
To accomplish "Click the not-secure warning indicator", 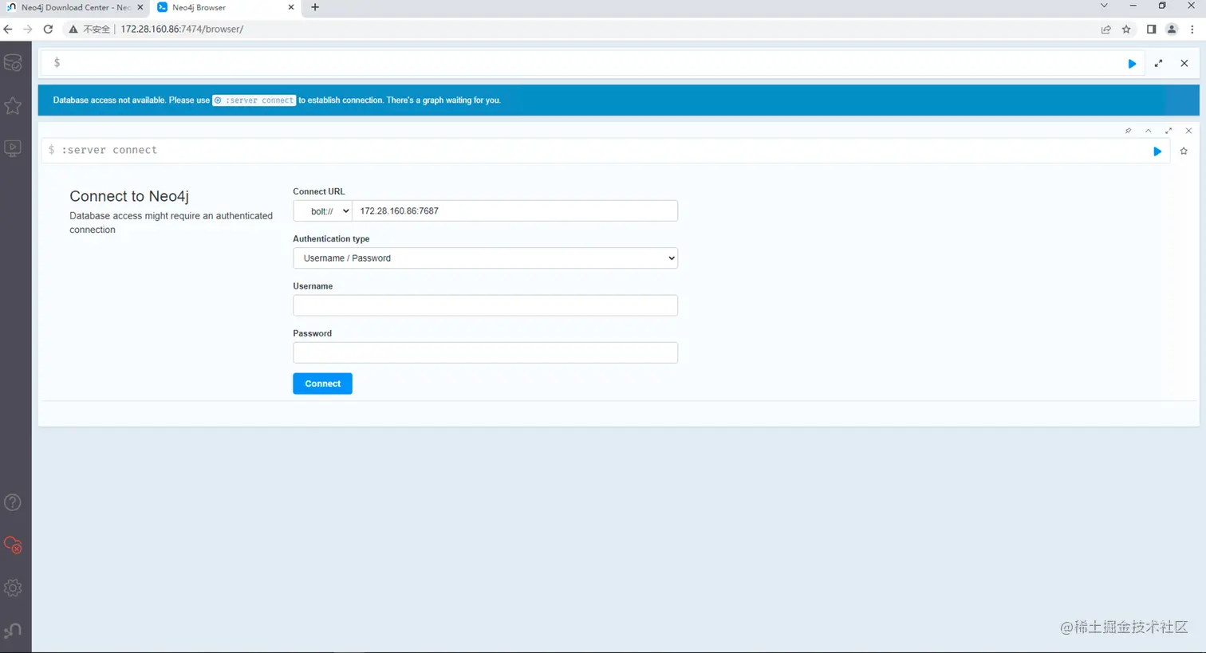I will tap(89, 30).
